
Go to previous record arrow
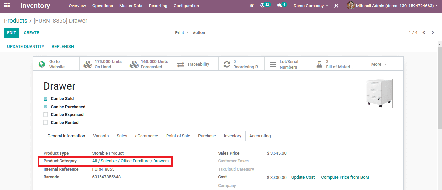pyautogui.click(x=424, y=32)
